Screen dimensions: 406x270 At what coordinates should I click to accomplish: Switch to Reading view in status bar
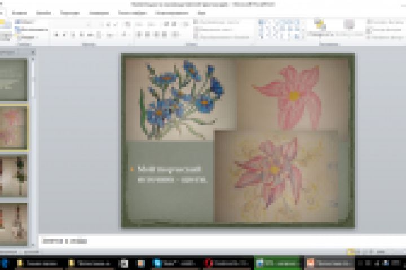(365, 252)
